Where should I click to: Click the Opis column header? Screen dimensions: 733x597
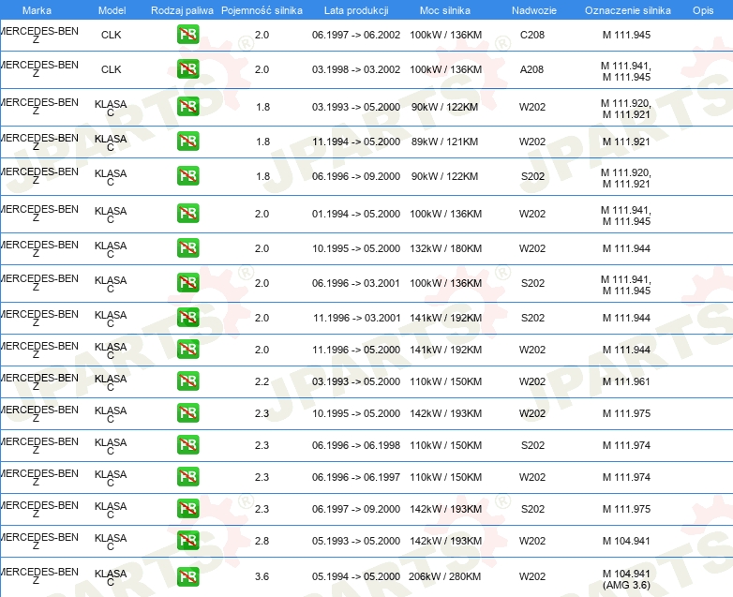click(702, 10)
